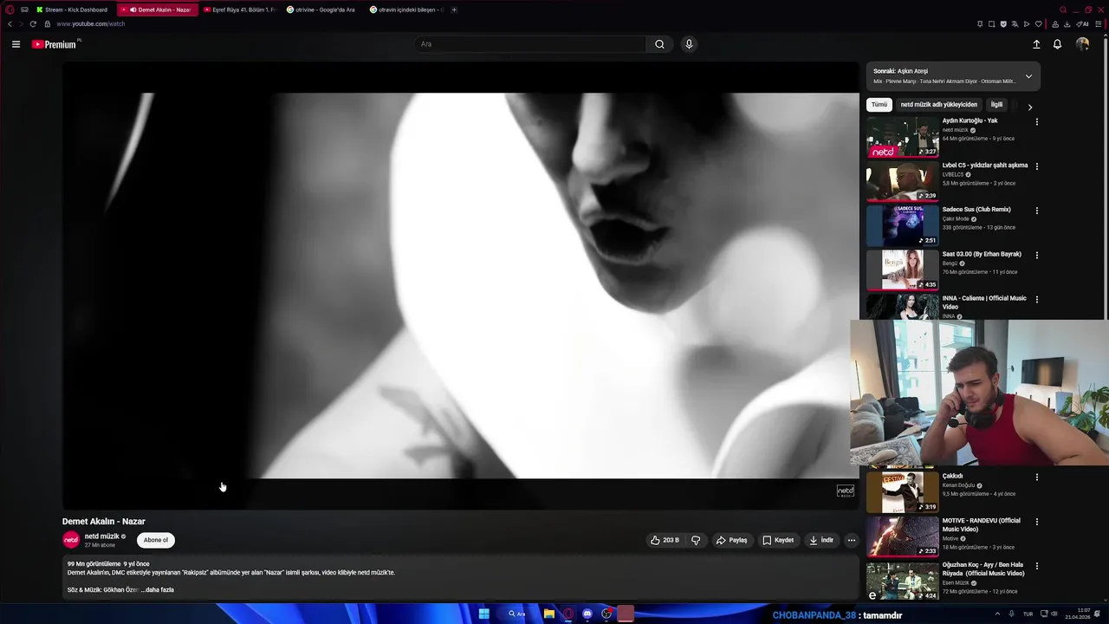Click the İndir download button
Screen dimensions: 1109x624
coord(821,540)
